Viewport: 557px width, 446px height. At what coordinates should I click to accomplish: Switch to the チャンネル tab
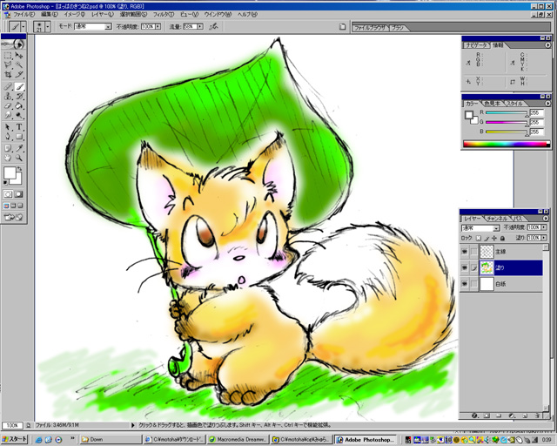pyautogui.click(x=497, y=219)
